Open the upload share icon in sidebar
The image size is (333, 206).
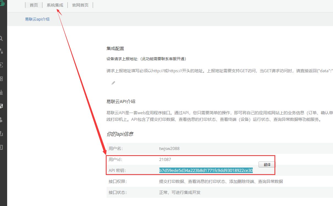tap(1, 133)
